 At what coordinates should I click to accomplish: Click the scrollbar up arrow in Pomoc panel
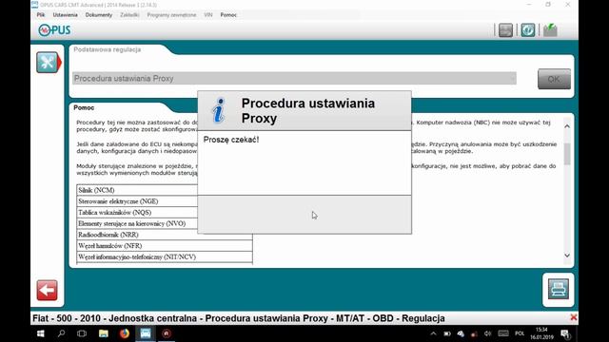(567, 126)
